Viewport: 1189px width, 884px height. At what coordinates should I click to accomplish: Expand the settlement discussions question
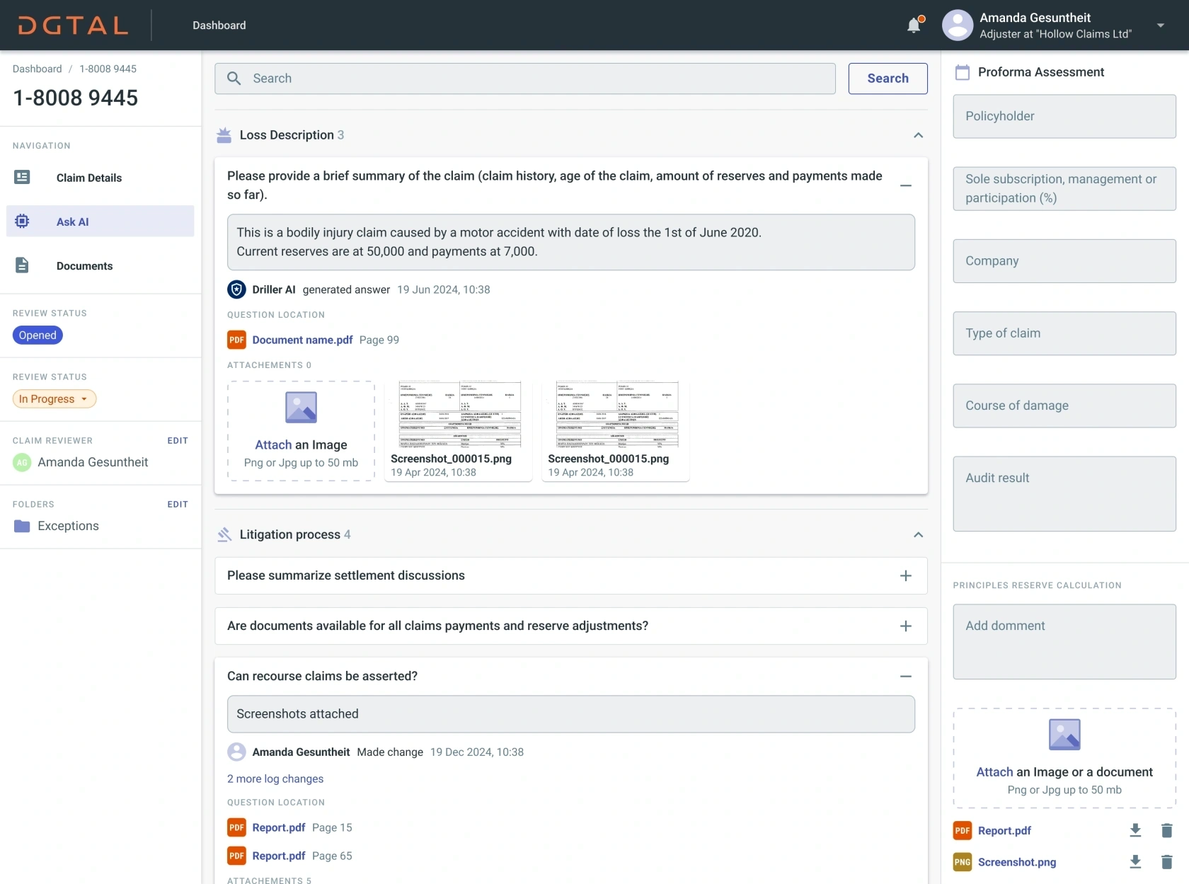905,576
